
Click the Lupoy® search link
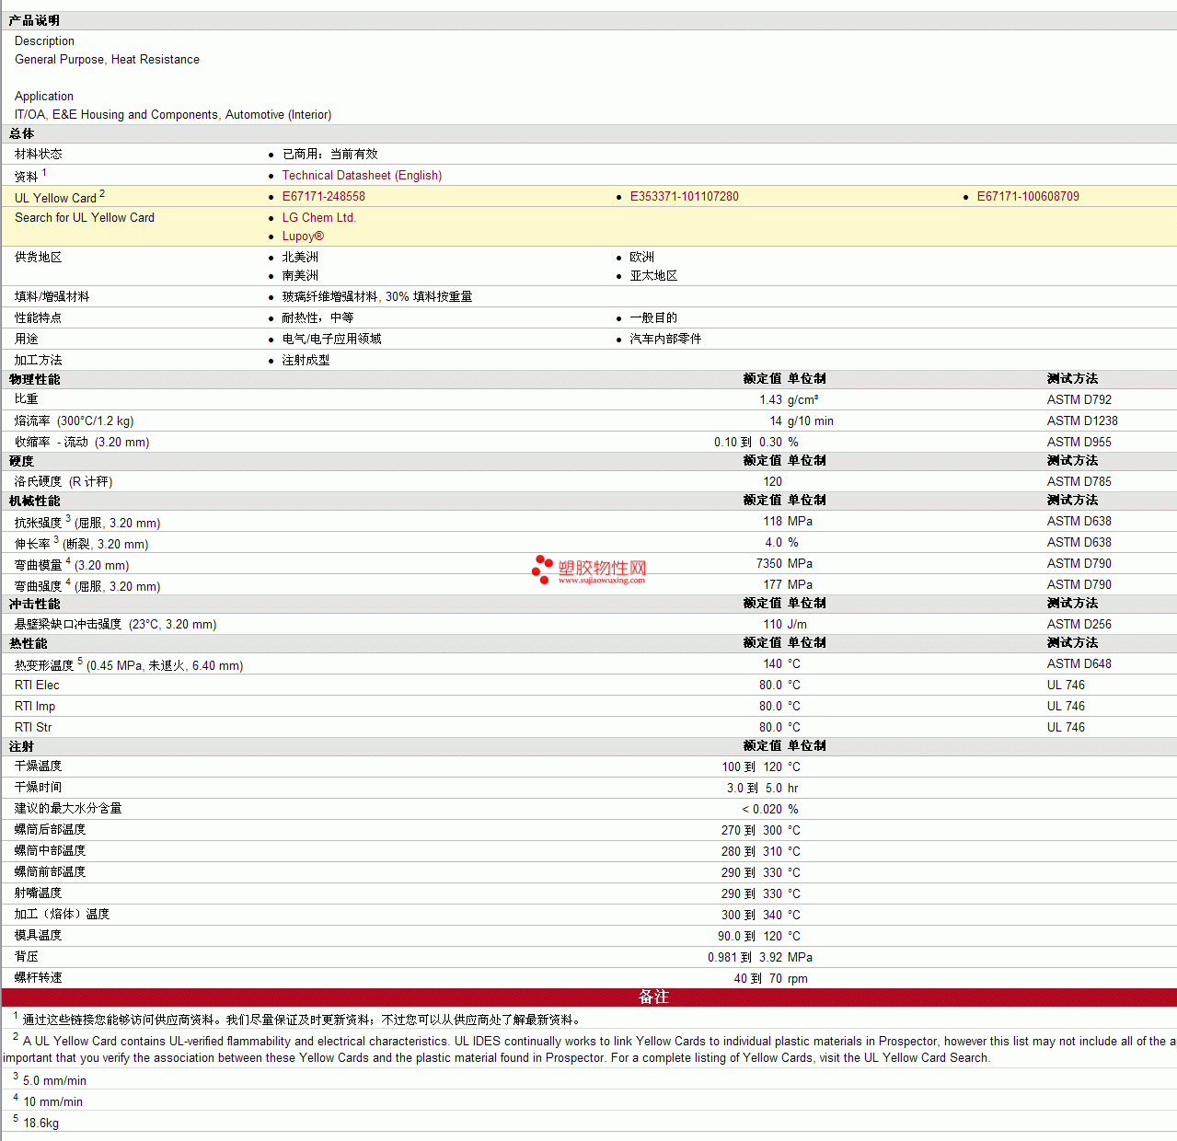tap(303, 236)
